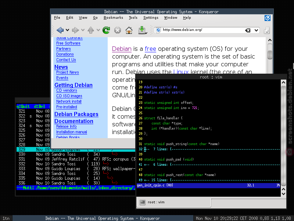Follow the Events link

click(62, 78)
